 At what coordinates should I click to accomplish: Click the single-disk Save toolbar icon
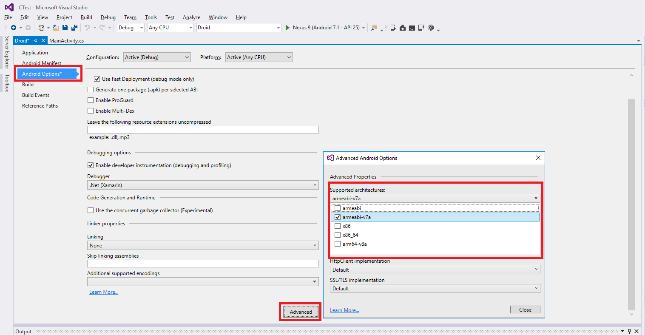point(65,28)
